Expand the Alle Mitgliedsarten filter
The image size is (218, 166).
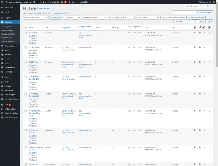pos(94,18)
